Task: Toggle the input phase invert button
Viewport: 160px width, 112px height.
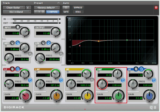Action: click(x=17, y=27)
